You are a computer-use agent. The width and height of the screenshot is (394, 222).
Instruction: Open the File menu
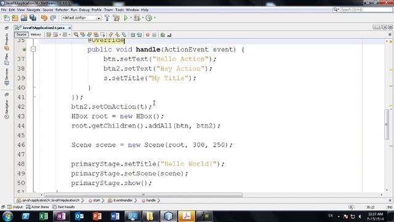(4, 10)
